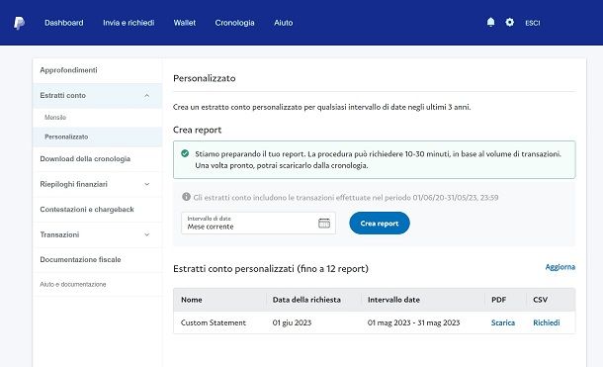The image size is (603, 367).
Task: Click the Aggiorna link
Action: coord(560,267)
